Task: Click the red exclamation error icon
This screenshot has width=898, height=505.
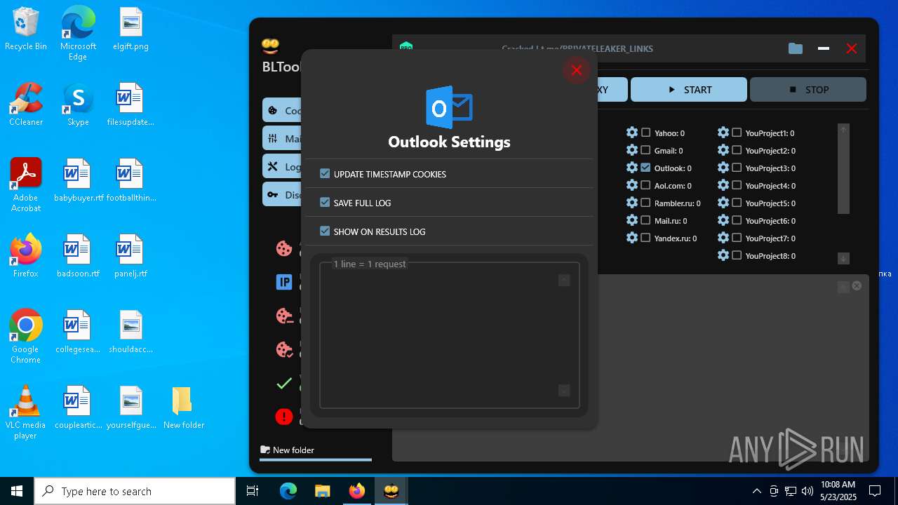Action: coord(283,417)
